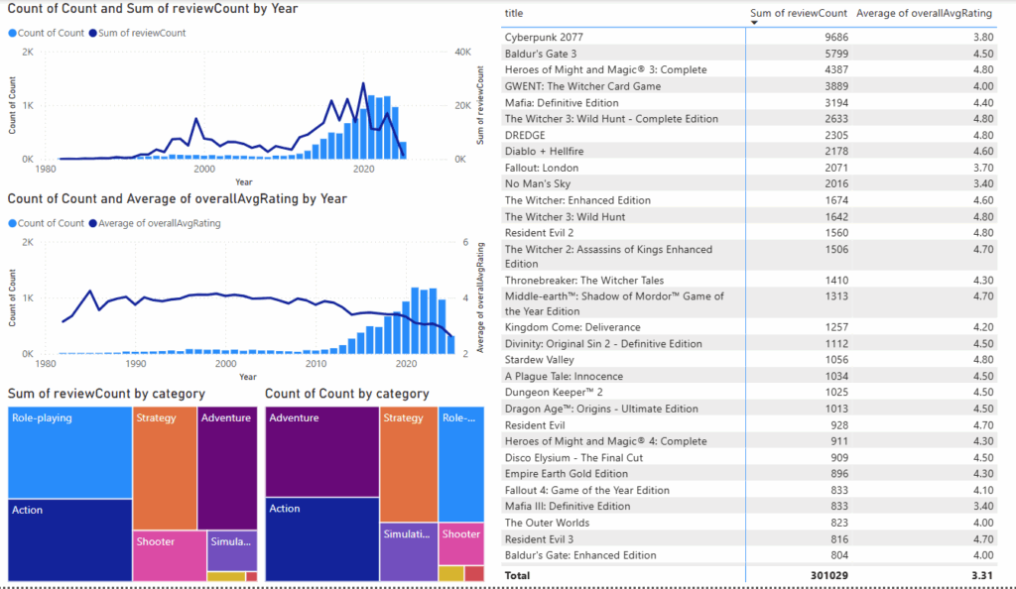This screenshot has height=589, width=1016.
Task: Select Empire Earth Gold Edition row
Action: [748, 474]
